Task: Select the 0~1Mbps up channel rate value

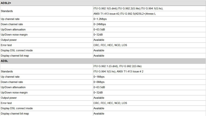Action: tap(99, 77)
